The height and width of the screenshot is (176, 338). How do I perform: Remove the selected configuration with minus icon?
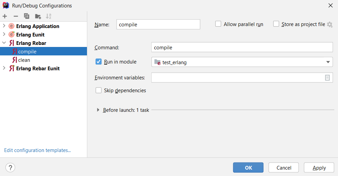pos(16,16)
